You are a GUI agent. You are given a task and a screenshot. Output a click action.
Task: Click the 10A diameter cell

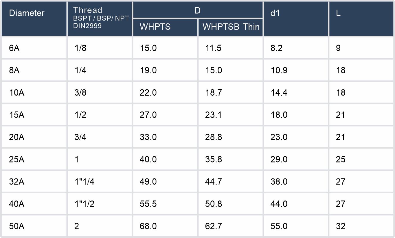coord(17,92)
